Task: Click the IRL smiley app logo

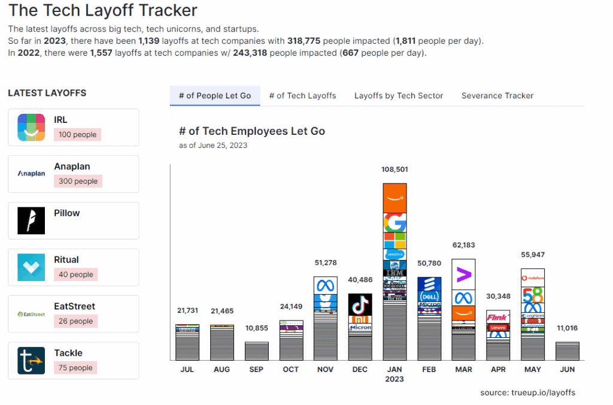Action: tap(31, 127)
